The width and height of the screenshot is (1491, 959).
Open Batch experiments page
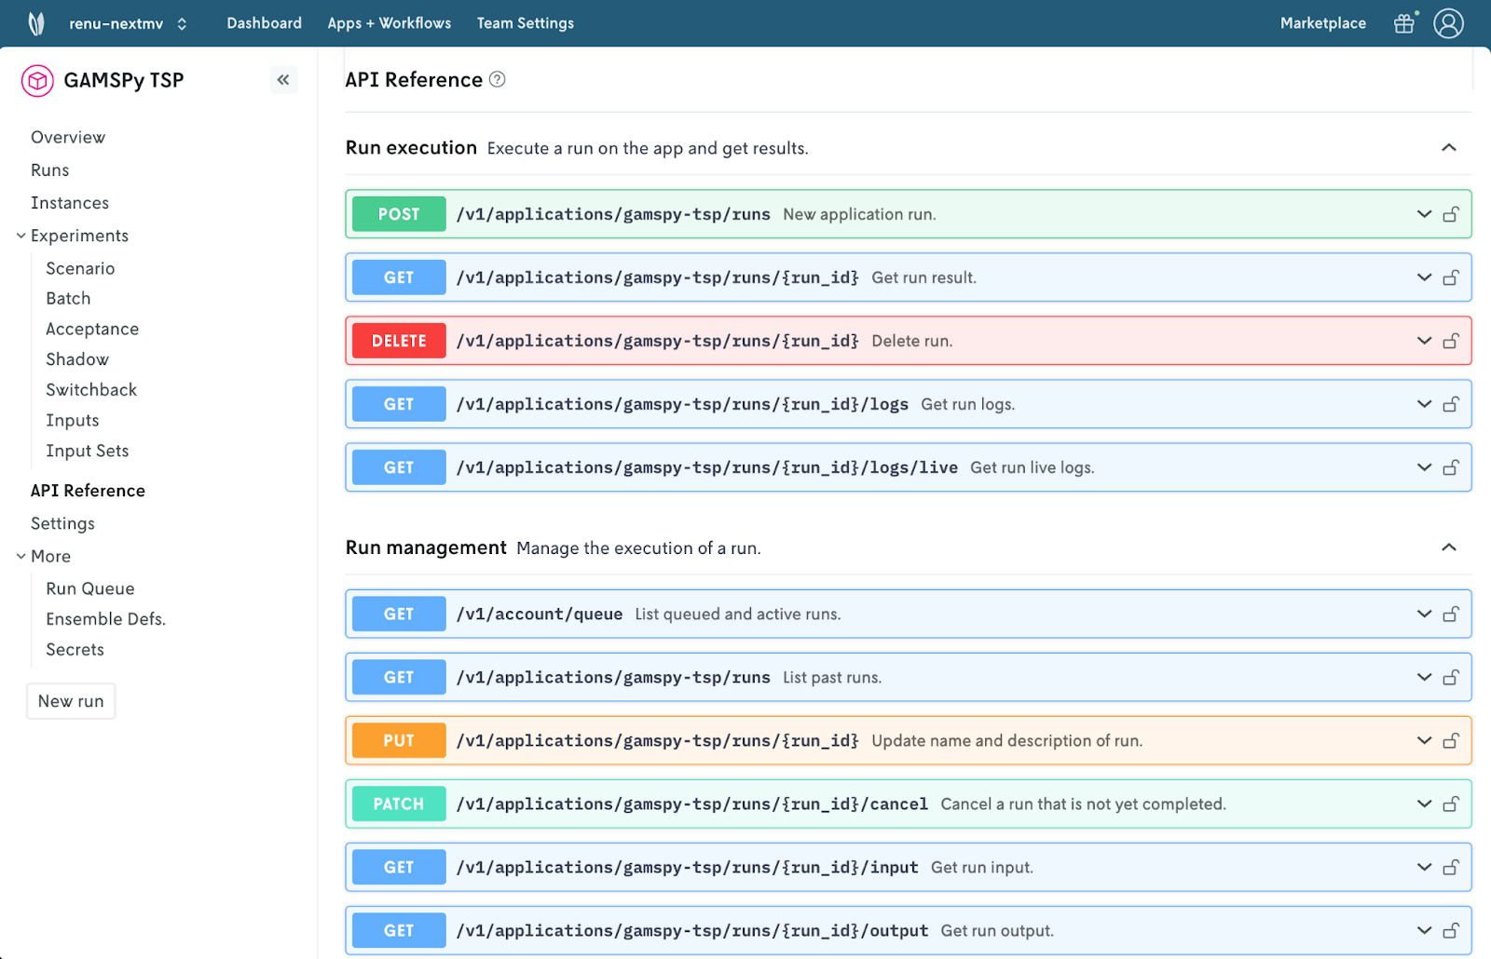point(68,298)
